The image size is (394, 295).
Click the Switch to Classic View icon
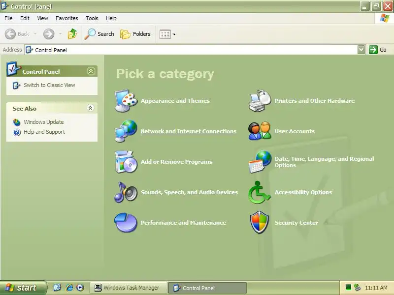point(16,85)
